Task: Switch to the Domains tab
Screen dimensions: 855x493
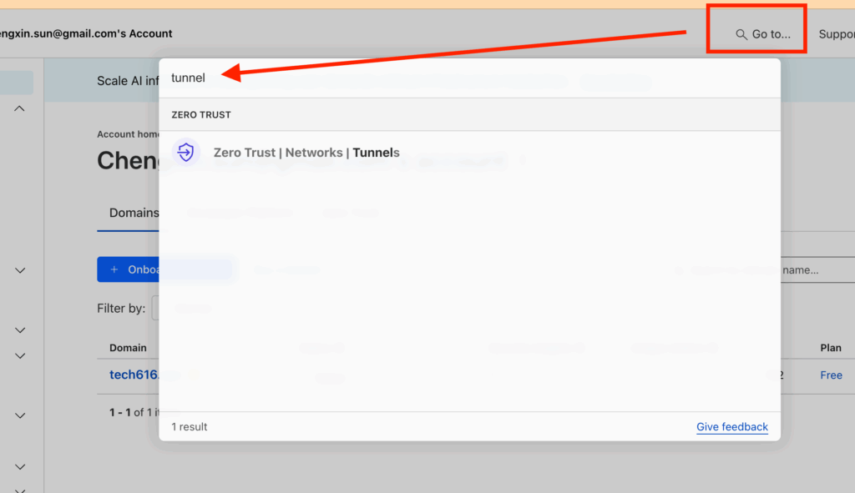Action: 134,213
